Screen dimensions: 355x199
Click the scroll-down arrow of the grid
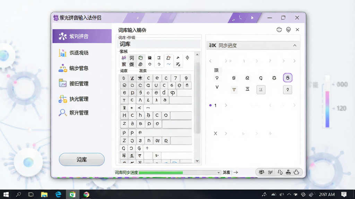pos(197,161)
